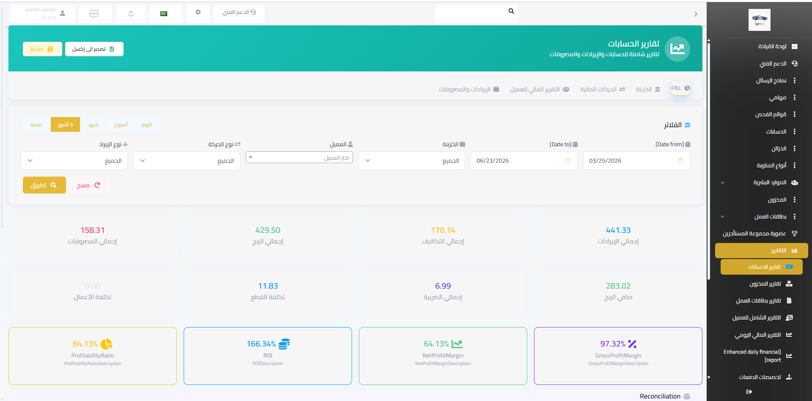Click the Ignite logo thumbnail
This screenshot has height=401, width=812.
point(760,20)
